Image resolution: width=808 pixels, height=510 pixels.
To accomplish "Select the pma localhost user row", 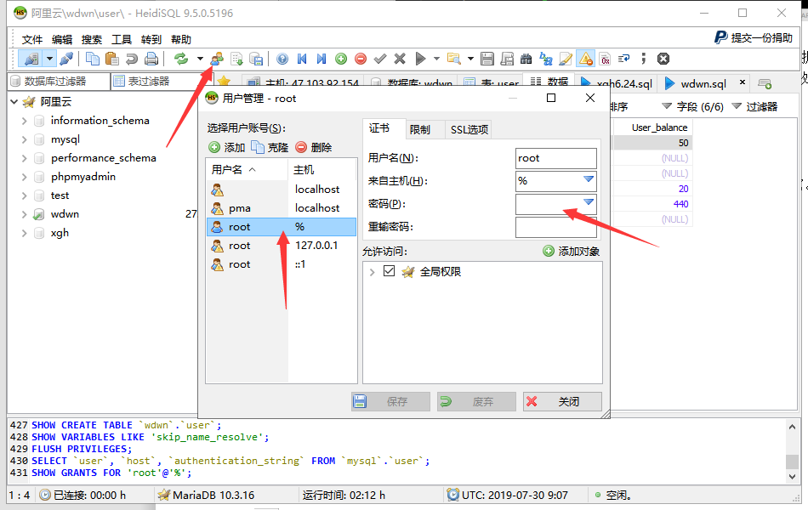I will coord(282,208).
